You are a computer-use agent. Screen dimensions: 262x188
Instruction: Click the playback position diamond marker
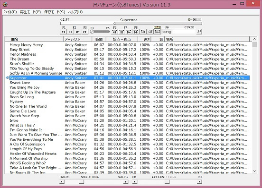(115, 24)
